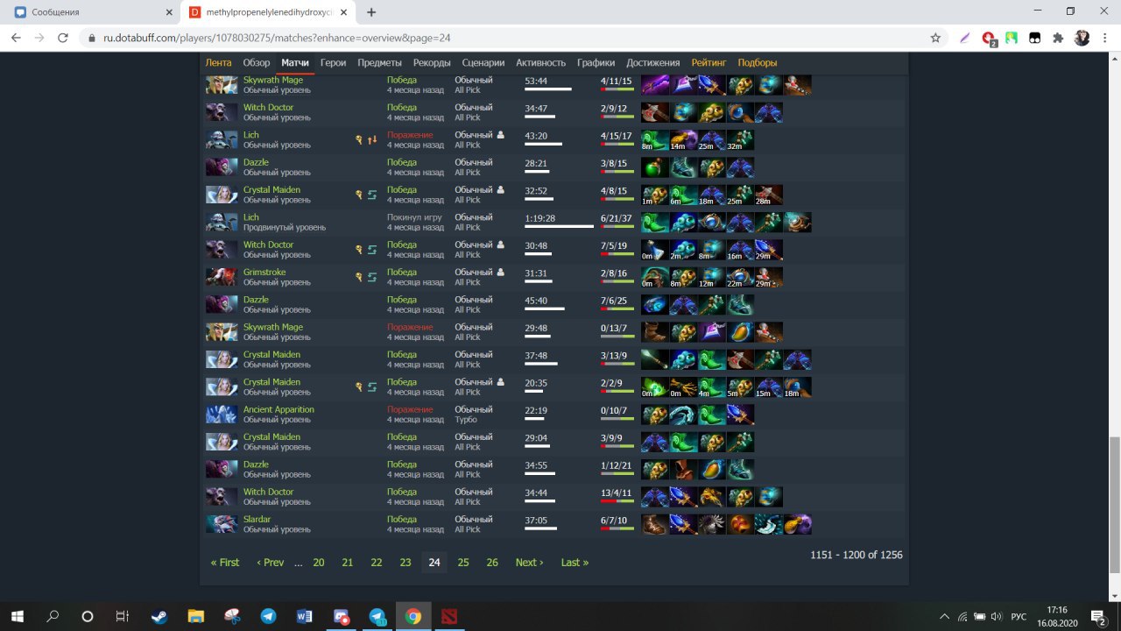
Task: Open the black Tampermonkey extension icon
Action: (x=1034, y=39)
